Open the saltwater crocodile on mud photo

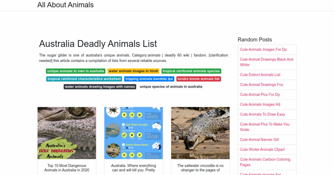(x=200, y=133)
